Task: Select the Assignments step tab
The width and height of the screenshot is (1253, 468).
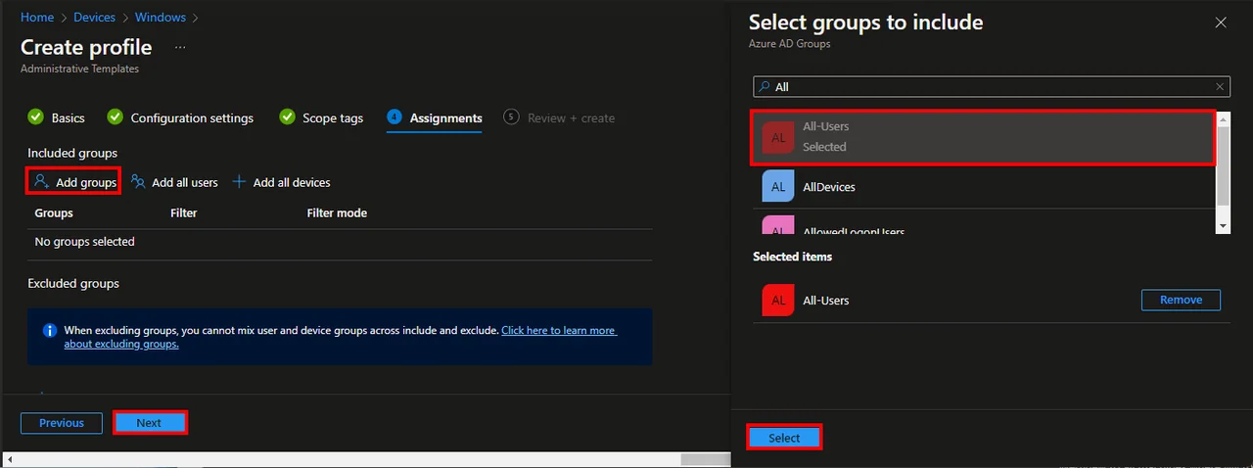Action: pyautogui.click(x=445, y=117)
